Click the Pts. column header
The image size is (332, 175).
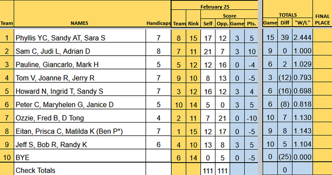(x=251, y=23)
